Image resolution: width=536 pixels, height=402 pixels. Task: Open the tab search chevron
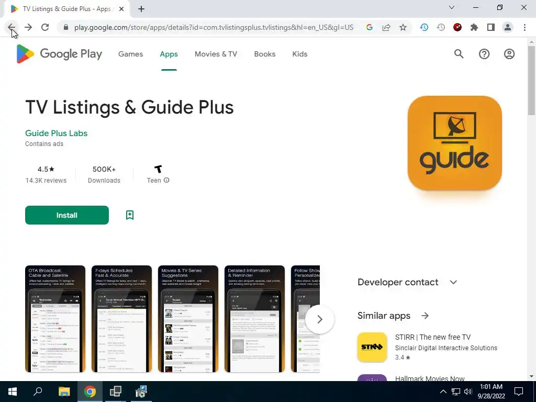pos(452,7)
